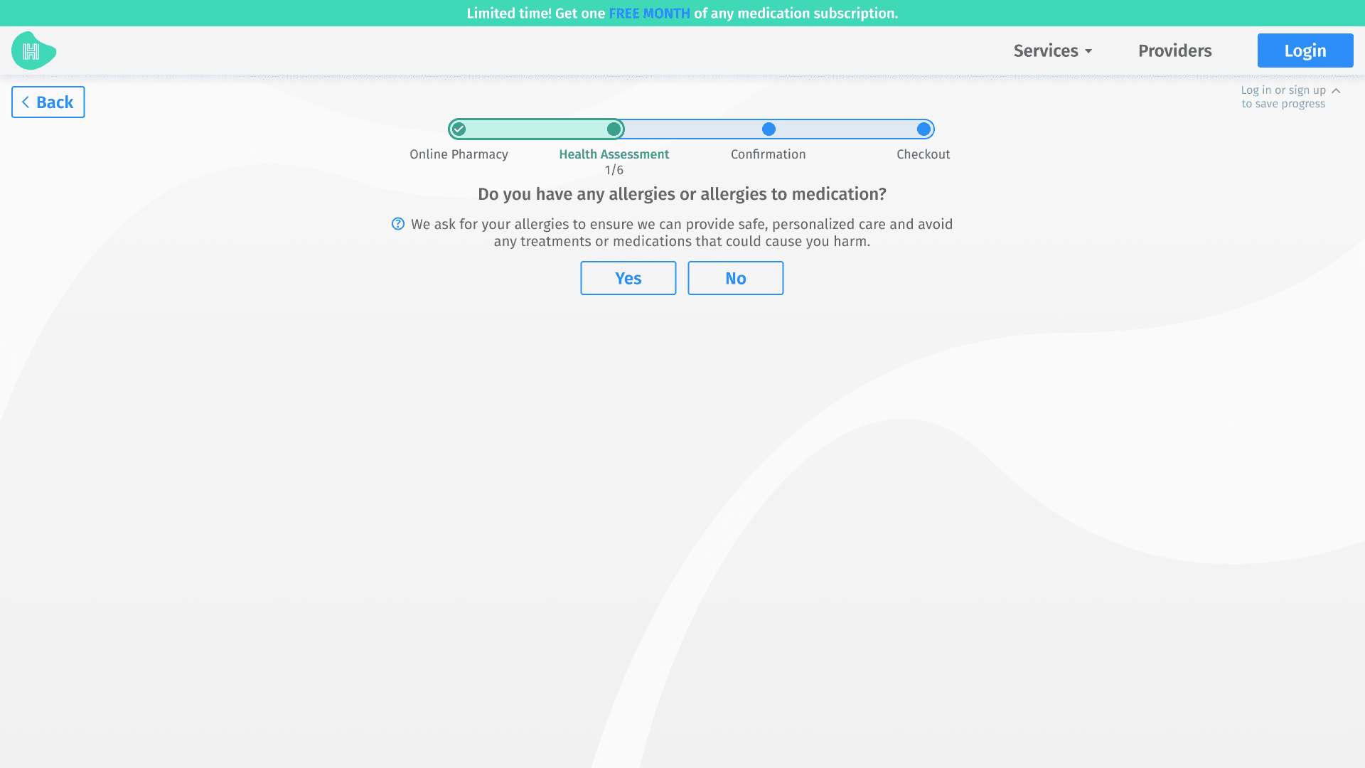This screenshot has width=1365, height=768.
Task: Collapse the save progress chevron
Action: (1336, 91)
